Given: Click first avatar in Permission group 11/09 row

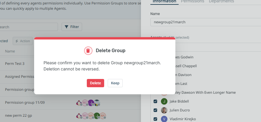Looking at the screenshot, I should (79, 103).
